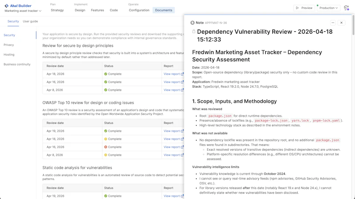Click the heading '1. Scope, Inputs, and Methodology'
Image resolution: width=355 pixels, height=199 pixels.
234,101
